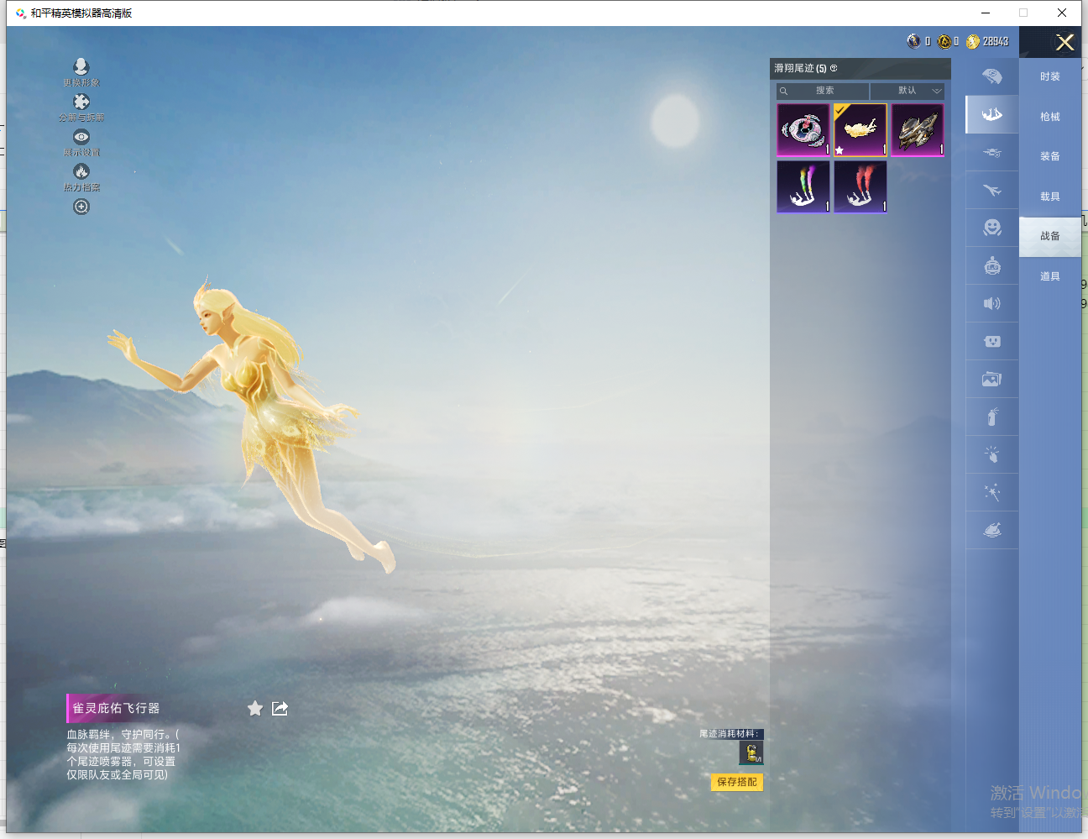
Task: Open the speaker voice pack category
Action: pyautogui.click(x=992, y=303)
